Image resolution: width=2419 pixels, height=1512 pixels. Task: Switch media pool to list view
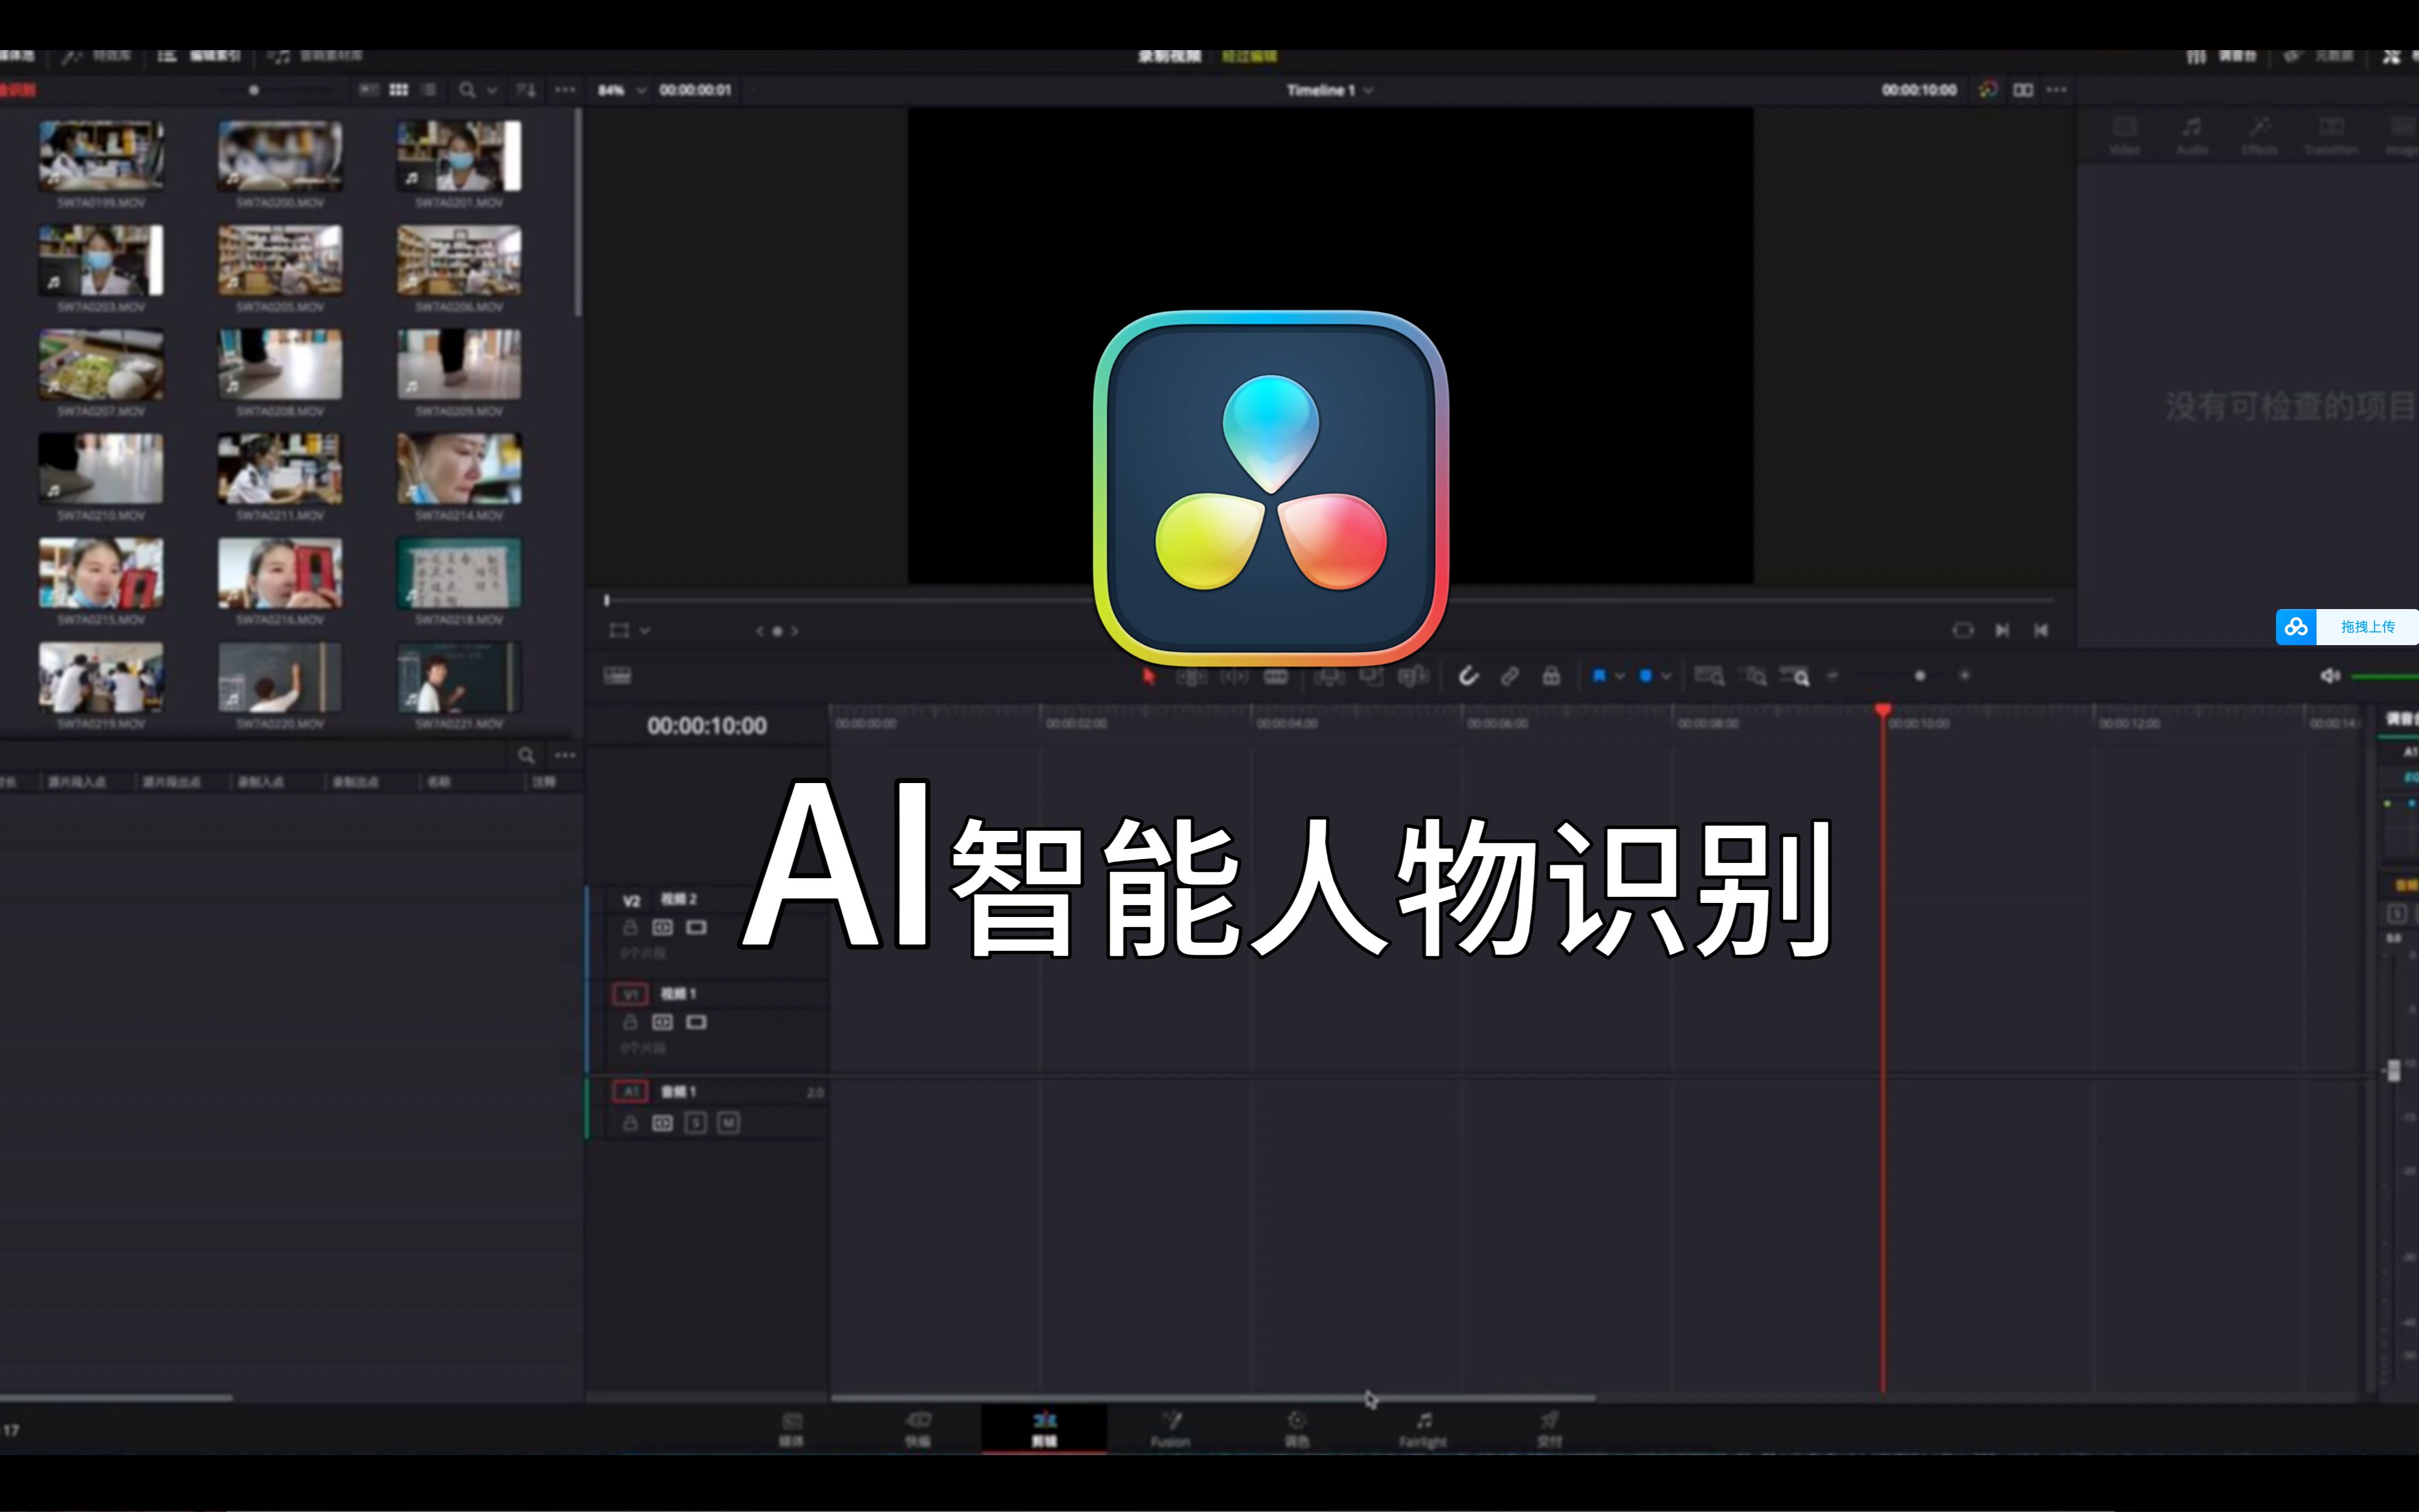click(429, 90)
